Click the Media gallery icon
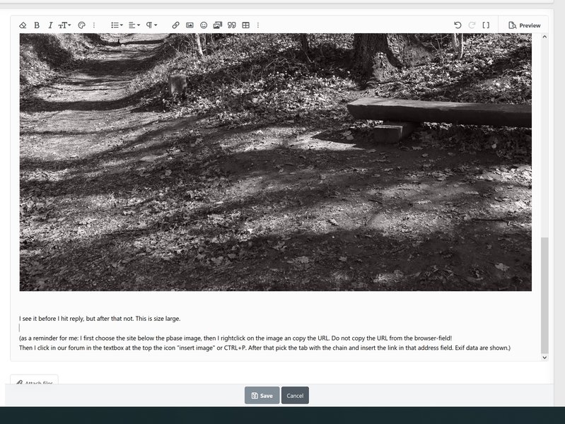The height and width of the screenshot is (424, 565). pos(218,25)
